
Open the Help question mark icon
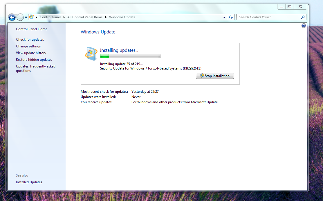(304, 26)
